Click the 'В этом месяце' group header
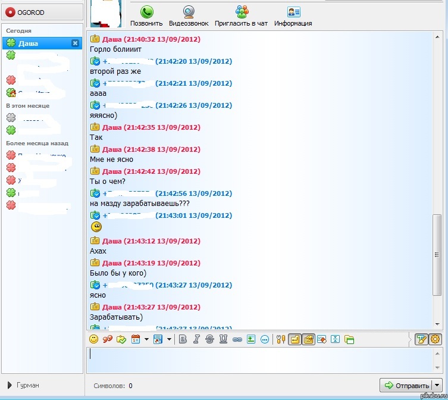 coord(28,105)
